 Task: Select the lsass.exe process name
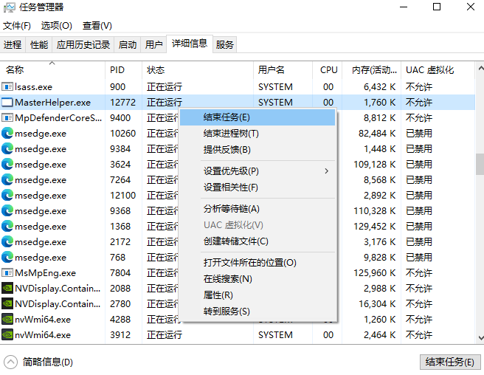click(x=34, y=87)
